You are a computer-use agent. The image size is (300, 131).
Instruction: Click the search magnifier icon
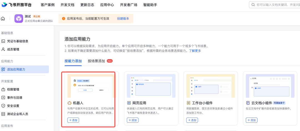(x=253, y=5)
